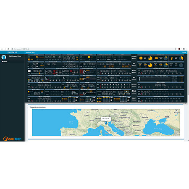189x189 pixels.
Task: Click the browser reload icon
Action: pos(8,49)
